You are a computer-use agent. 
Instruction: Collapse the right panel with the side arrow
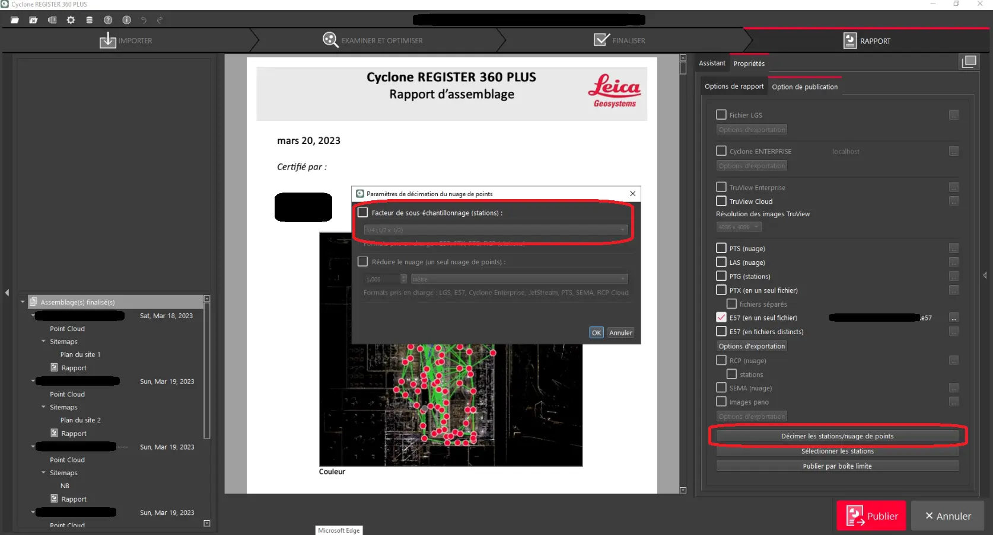coord(985,275)
